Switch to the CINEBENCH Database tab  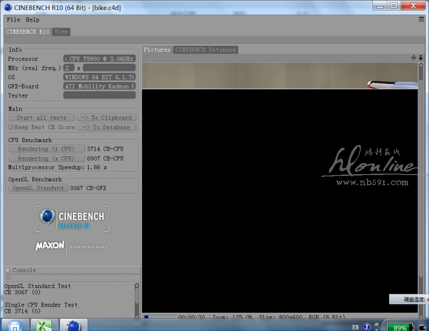[205, 50]
